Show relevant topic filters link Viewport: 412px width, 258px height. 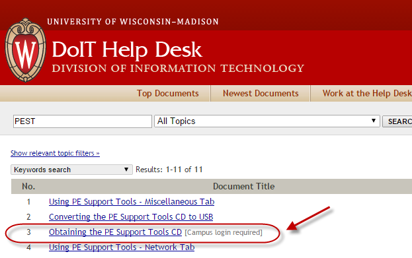[x=55, y=153]
